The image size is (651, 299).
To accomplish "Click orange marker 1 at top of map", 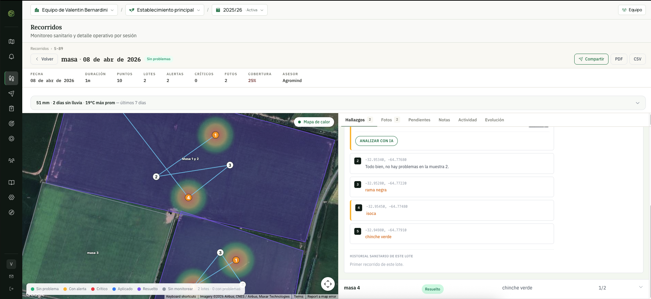I will [216, 135].
